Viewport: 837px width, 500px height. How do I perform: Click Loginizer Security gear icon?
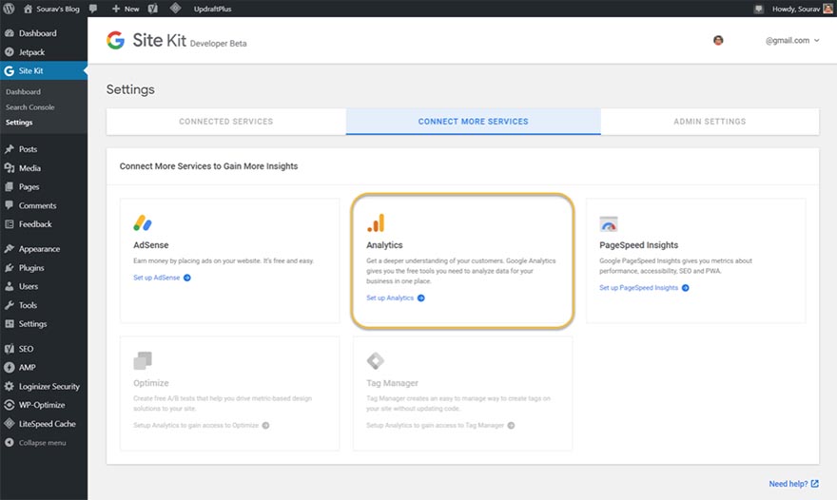click(10, 386)
